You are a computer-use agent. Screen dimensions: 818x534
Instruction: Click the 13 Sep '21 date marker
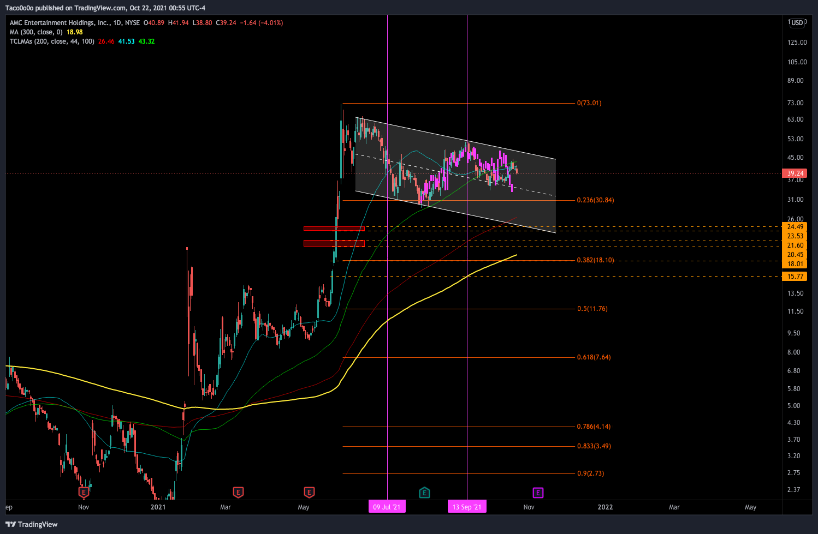pos(467,507)
